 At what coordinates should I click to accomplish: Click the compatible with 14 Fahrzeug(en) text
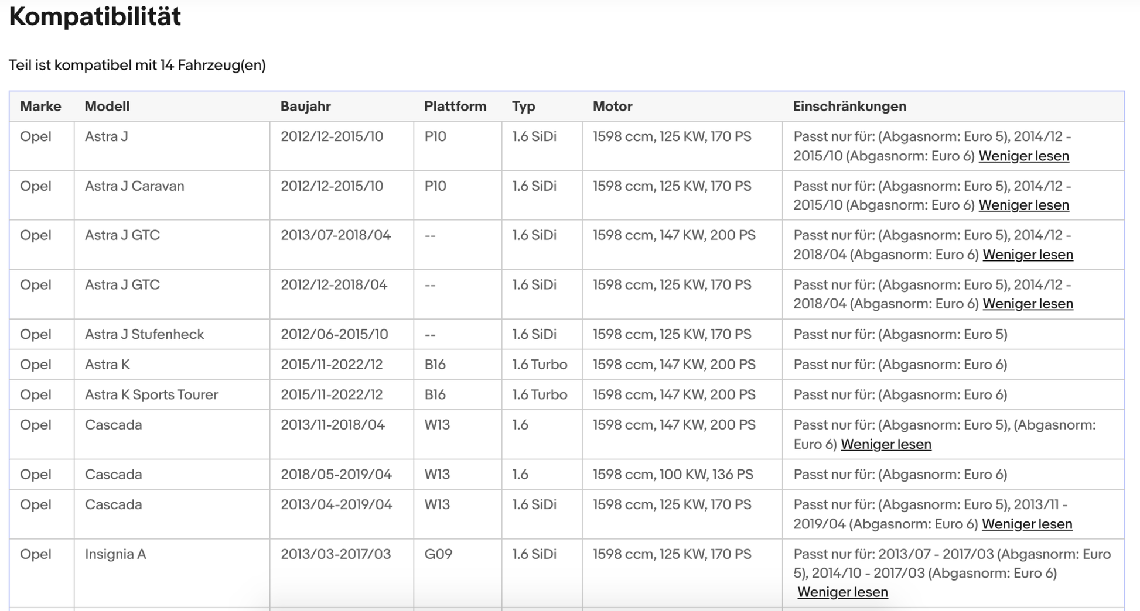point(137,65)
